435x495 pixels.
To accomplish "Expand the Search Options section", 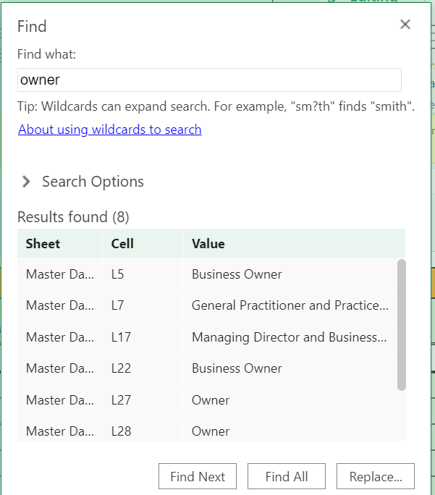I will [93, 182].
